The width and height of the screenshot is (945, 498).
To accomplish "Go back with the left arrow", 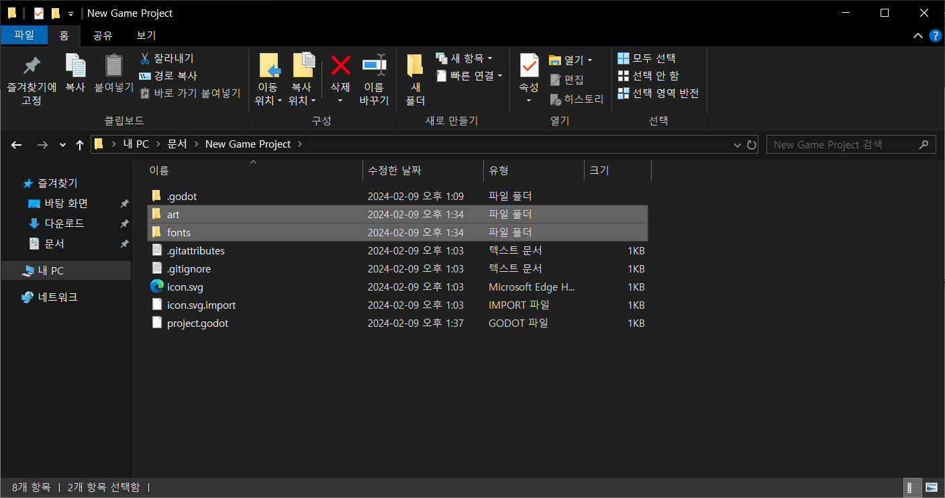I will click(x=17, y=144).
